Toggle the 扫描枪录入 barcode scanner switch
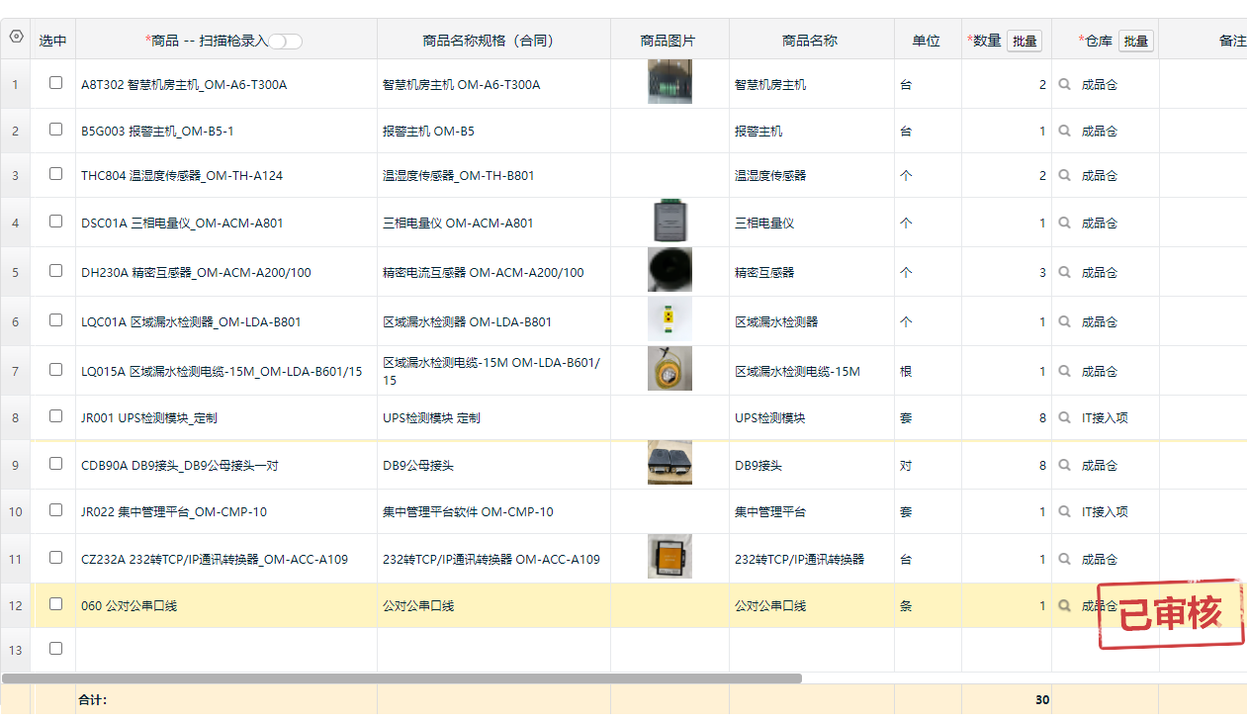Viewport: 1247px width, 720px height. pos(286,42)
